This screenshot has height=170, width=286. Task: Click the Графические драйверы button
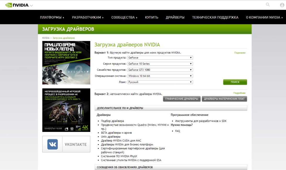tap(182, 99)
